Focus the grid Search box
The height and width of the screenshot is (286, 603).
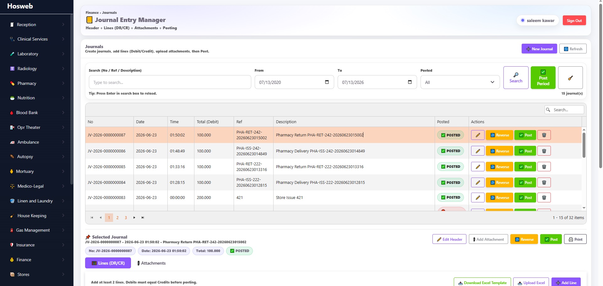pyautogui.click(x=564, y=110)
